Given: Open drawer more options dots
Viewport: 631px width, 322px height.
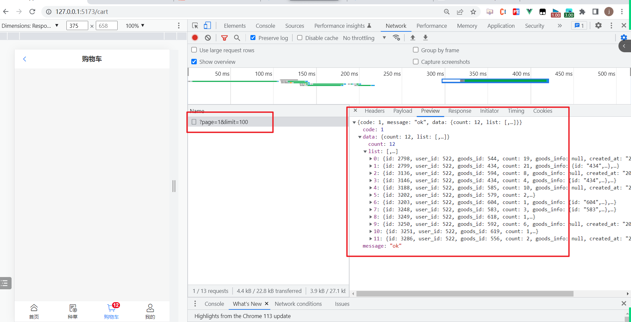Looking at the screenshot, I should (x=195, y=303).
